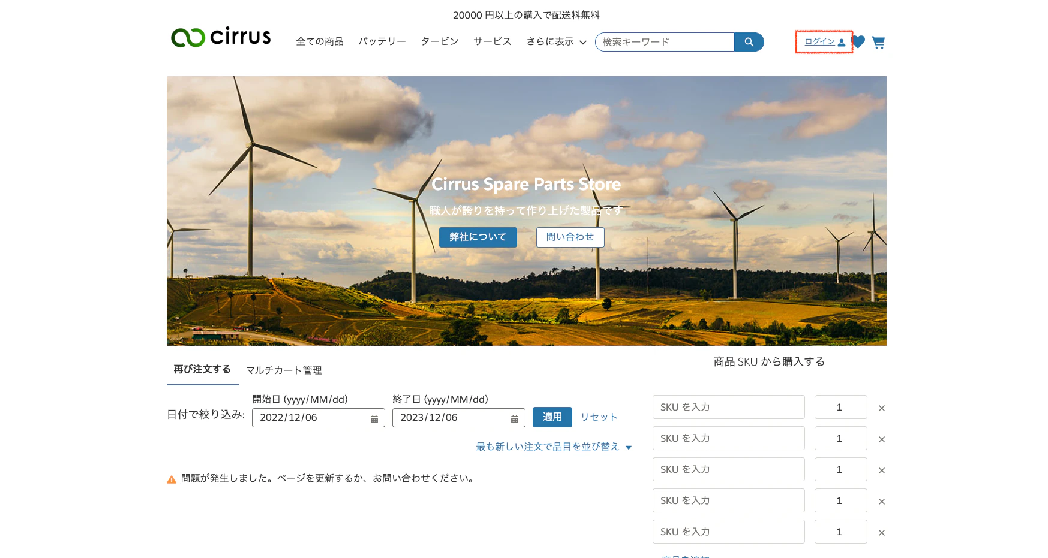The image size is (1048, 558).
Task: Click the fifth SKU を入力 field
Action: coord(729,532)
